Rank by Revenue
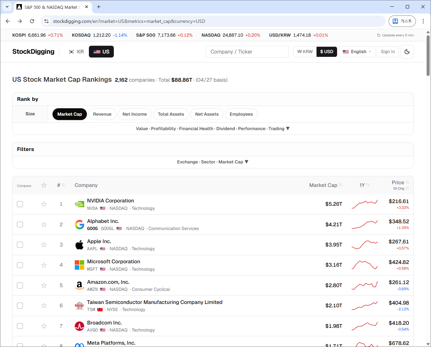Image resolution: width=431 pixels, height=347 pixels. [102, 114]
